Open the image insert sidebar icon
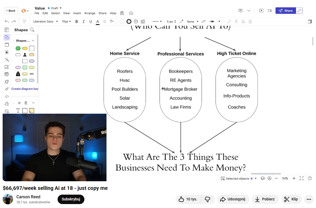Screen dimensions: 316x208 7,67
